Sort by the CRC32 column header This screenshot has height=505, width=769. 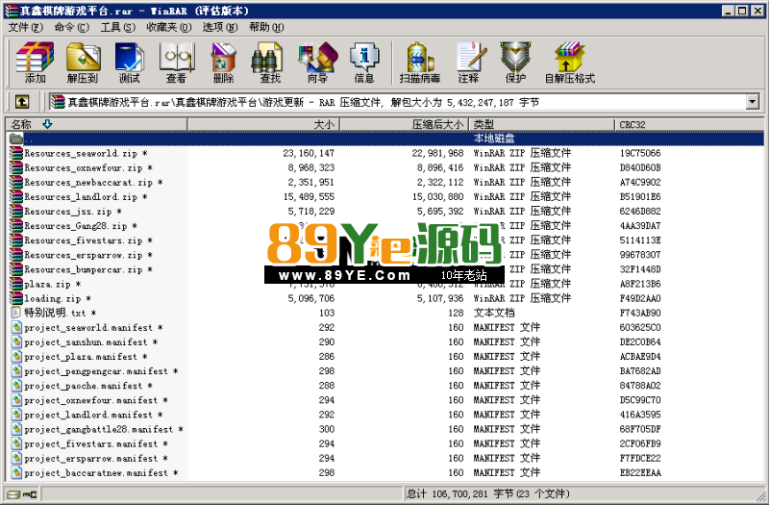coord(688,125)
